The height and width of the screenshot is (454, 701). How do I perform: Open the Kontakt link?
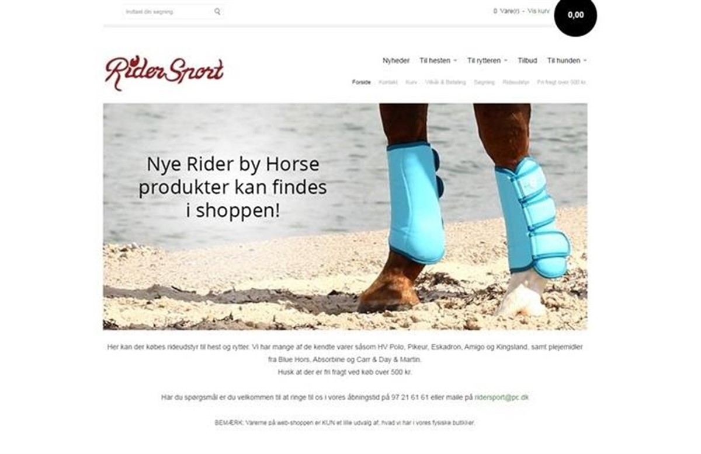coord(388,82)
